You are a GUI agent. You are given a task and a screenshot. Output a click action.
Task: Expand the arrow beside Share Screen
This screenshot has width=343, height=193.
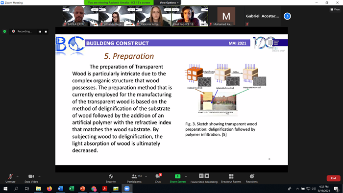click(x=186, y=176)
